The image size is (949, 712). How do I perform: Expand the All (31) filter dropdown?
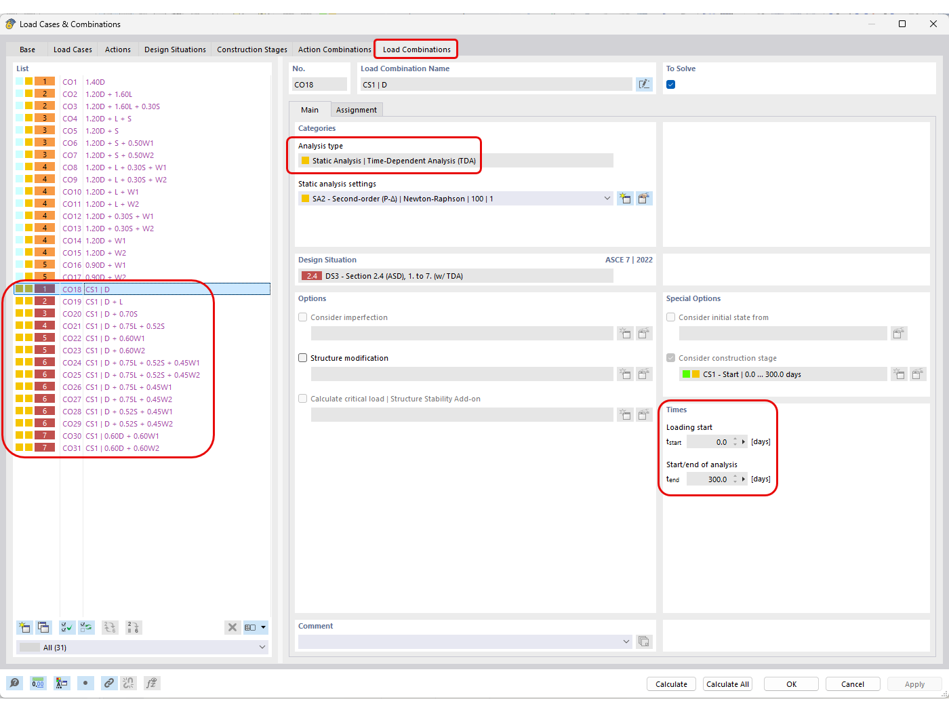[x=262, y=647]
